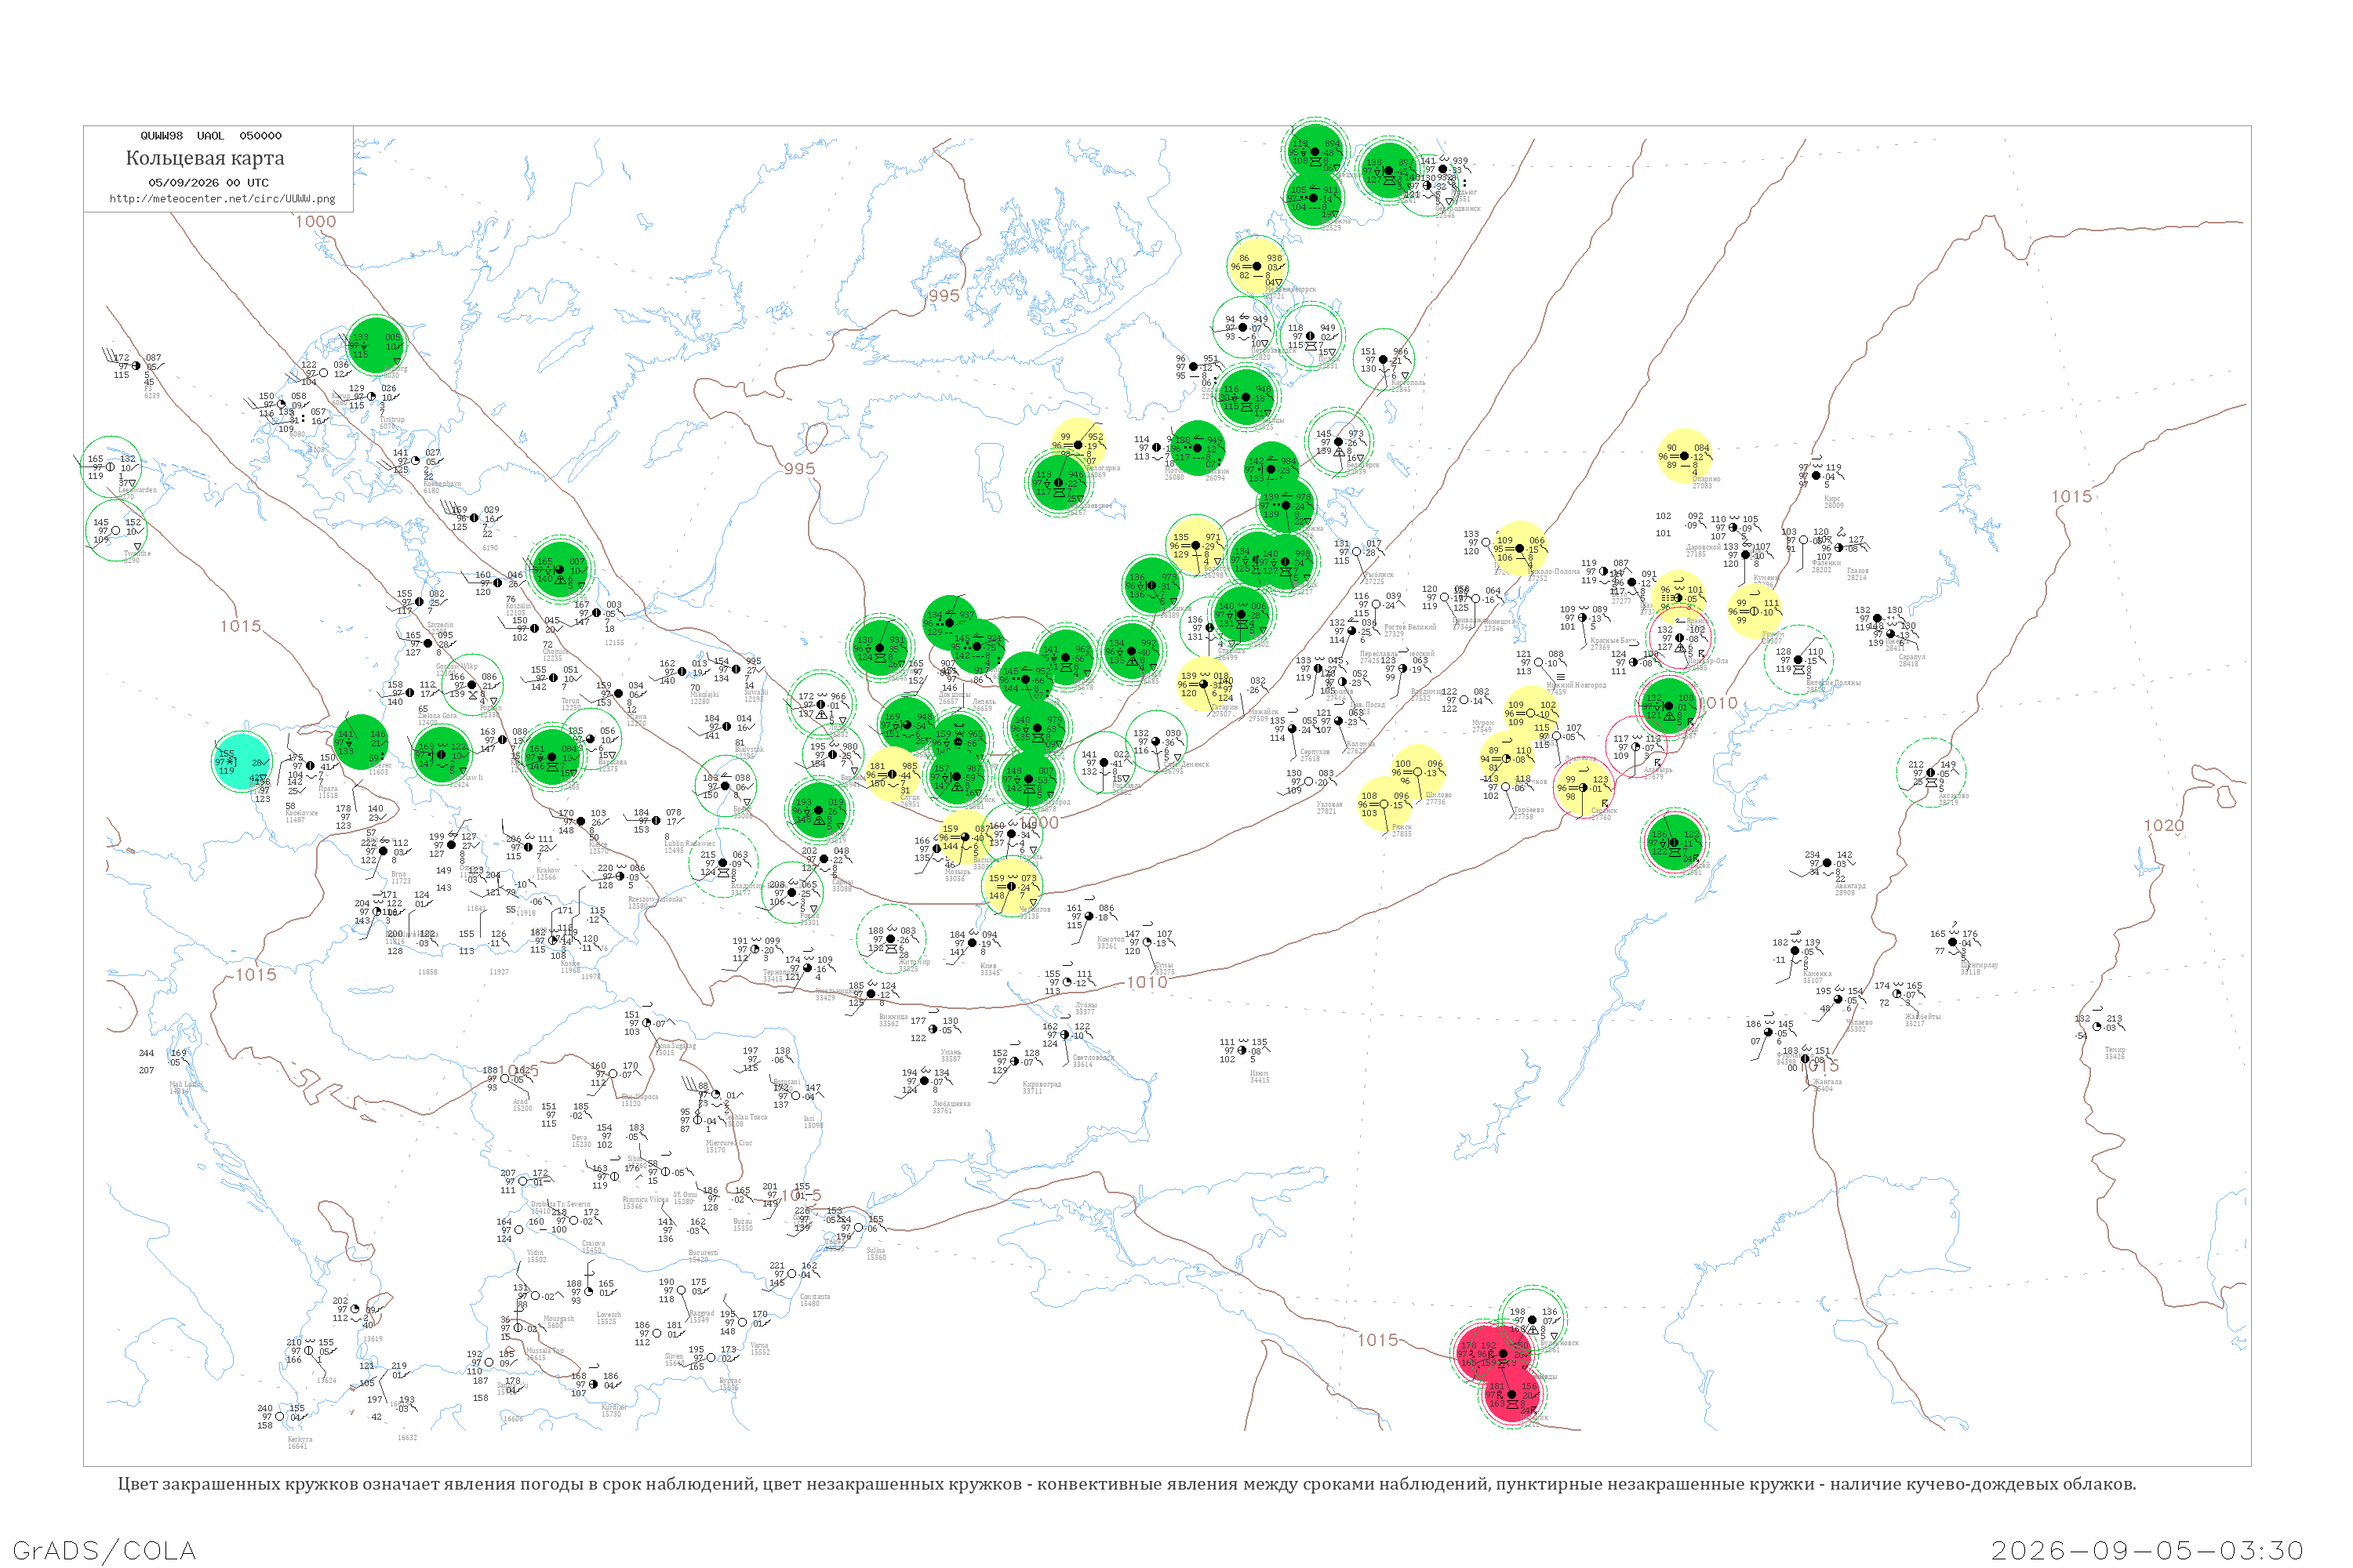Click the GrADS/COLA credit text

(104, 1550)
